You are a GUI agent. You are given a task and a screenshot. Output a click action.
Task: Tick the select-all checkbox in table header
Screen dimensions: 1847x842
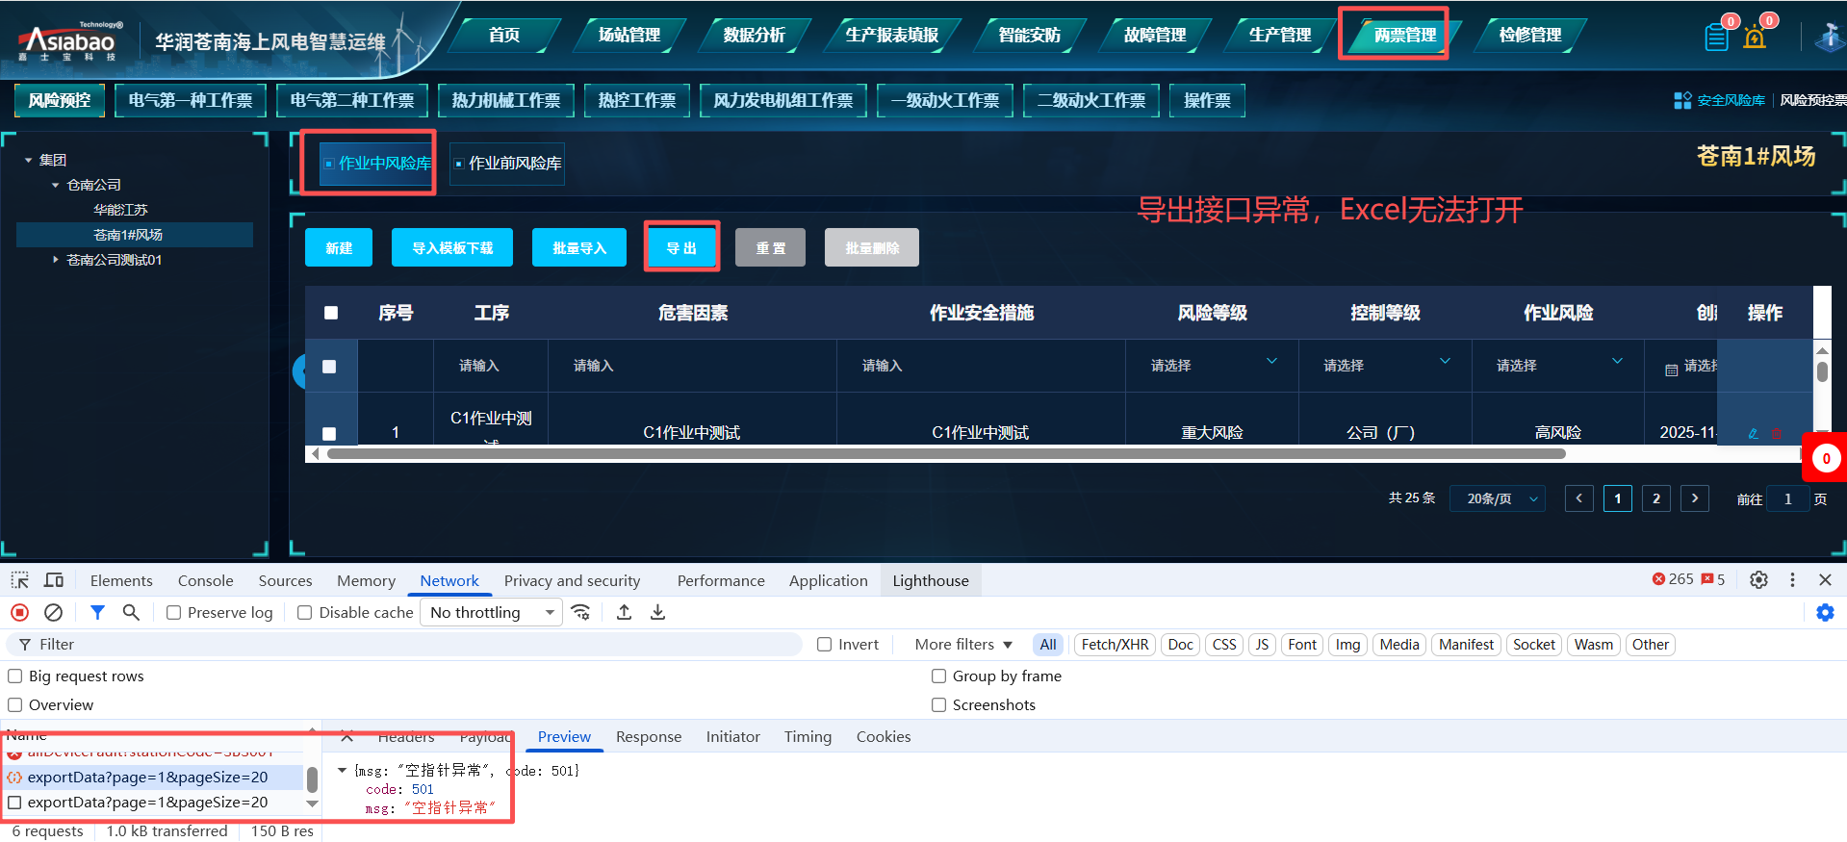tap(331, 313)
